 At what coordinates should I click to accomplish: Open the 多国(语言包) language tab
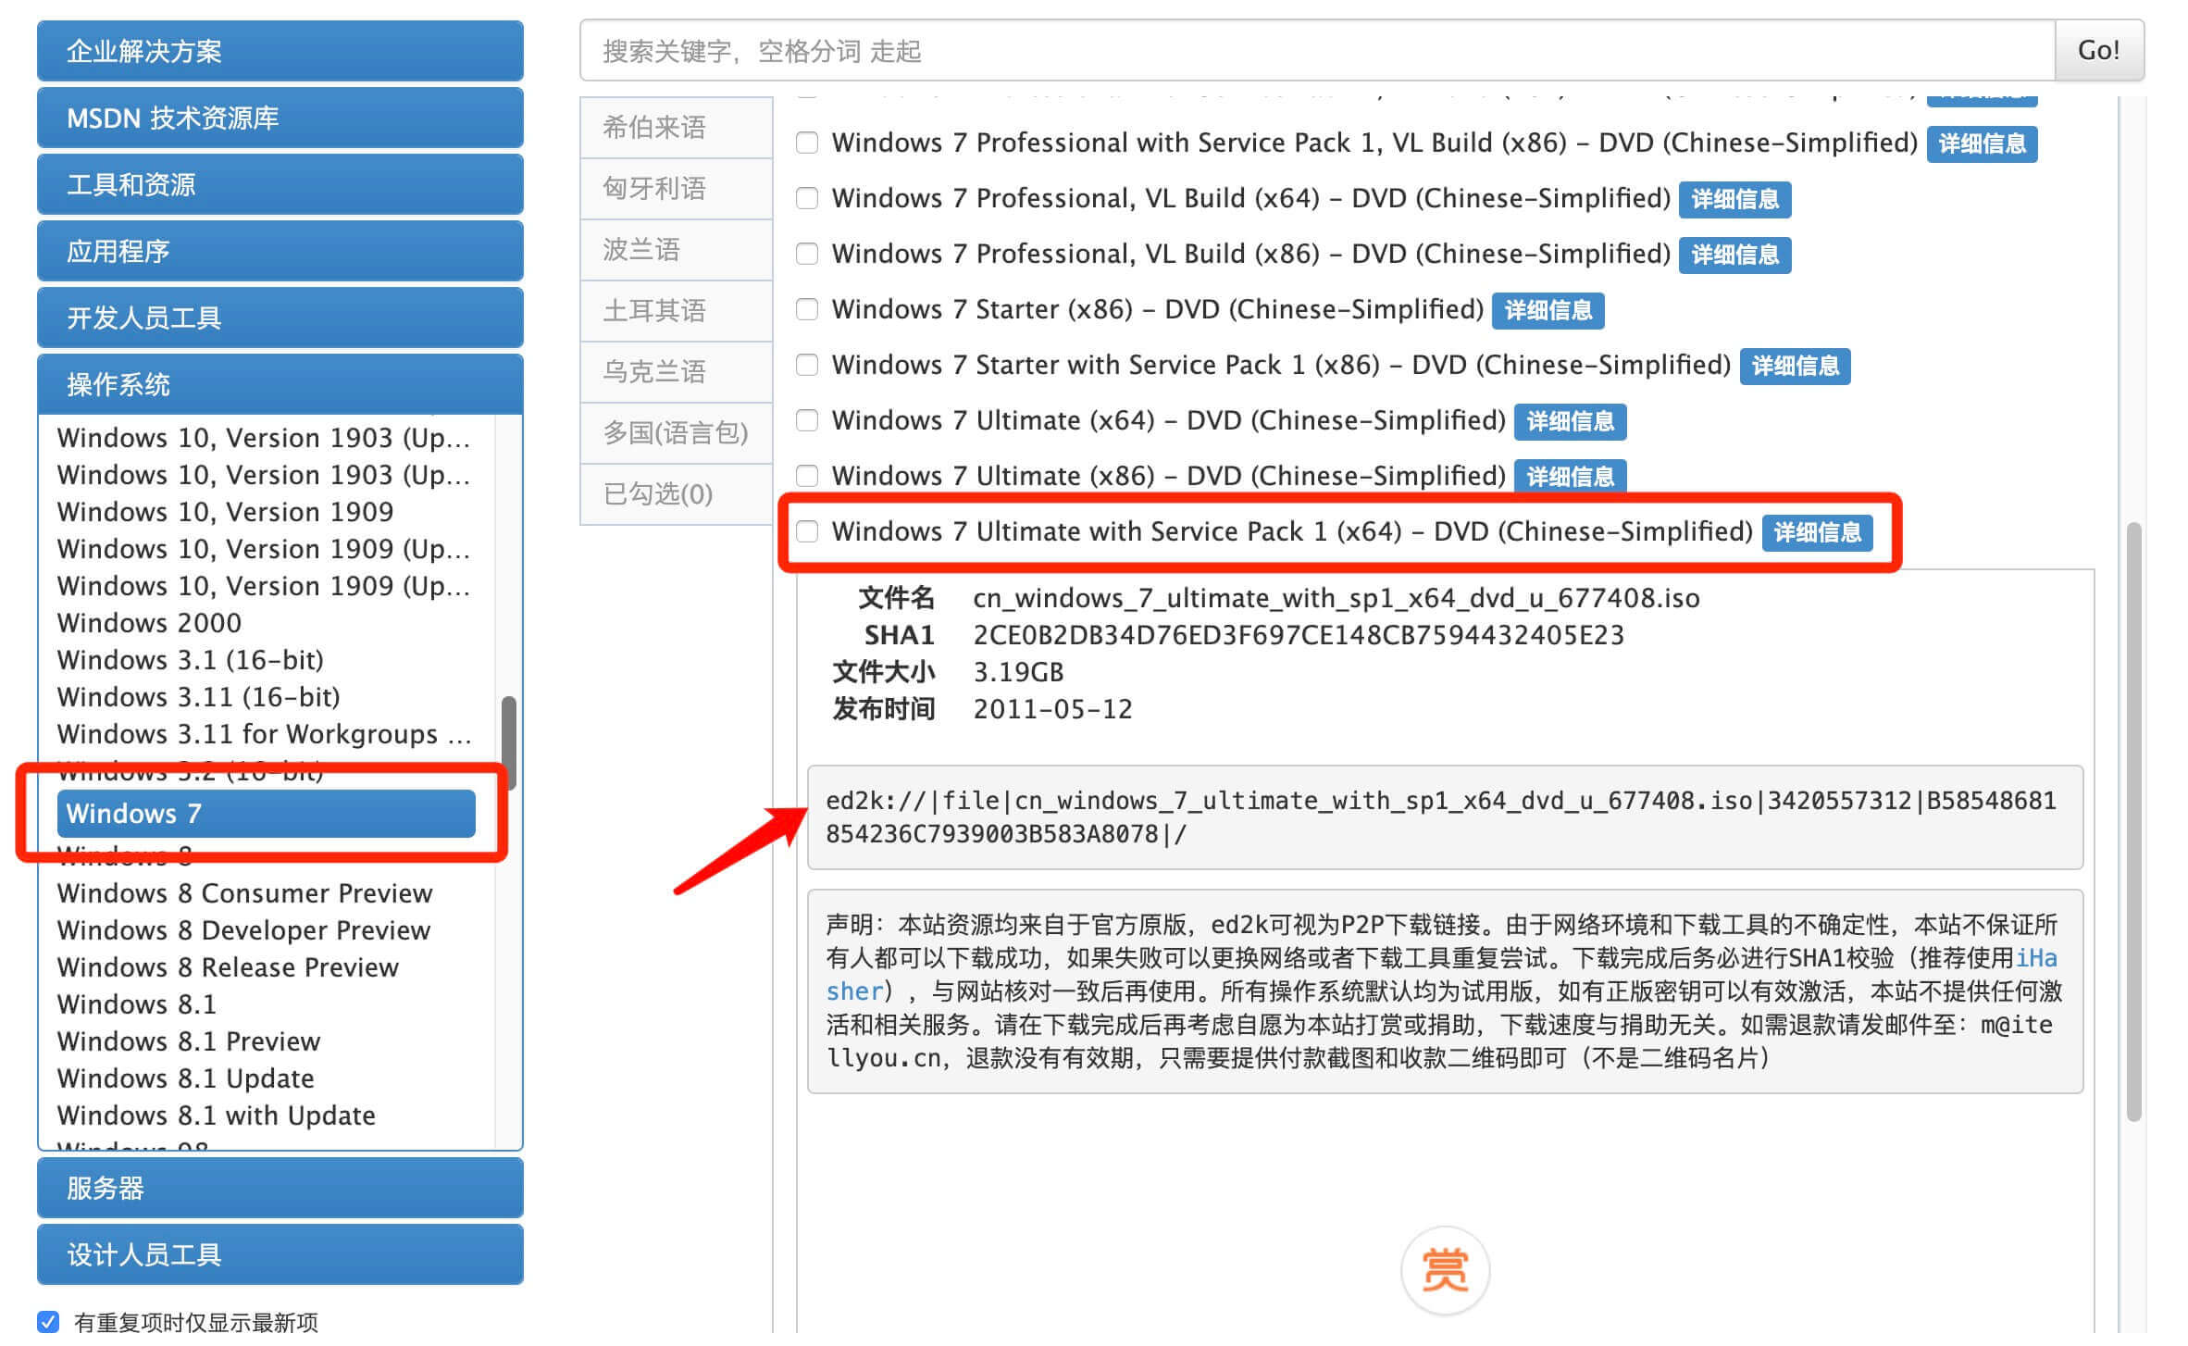676,432
